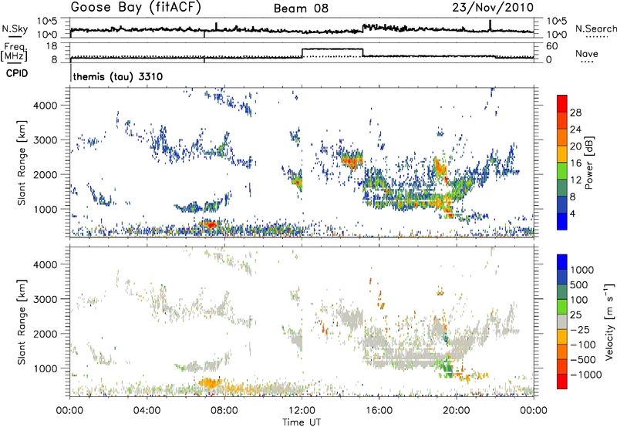The width and height of the screenshot is (617, 427).
Task: Click the raised frequency step between 12:00 and 15:00
Action: point(332,49)
